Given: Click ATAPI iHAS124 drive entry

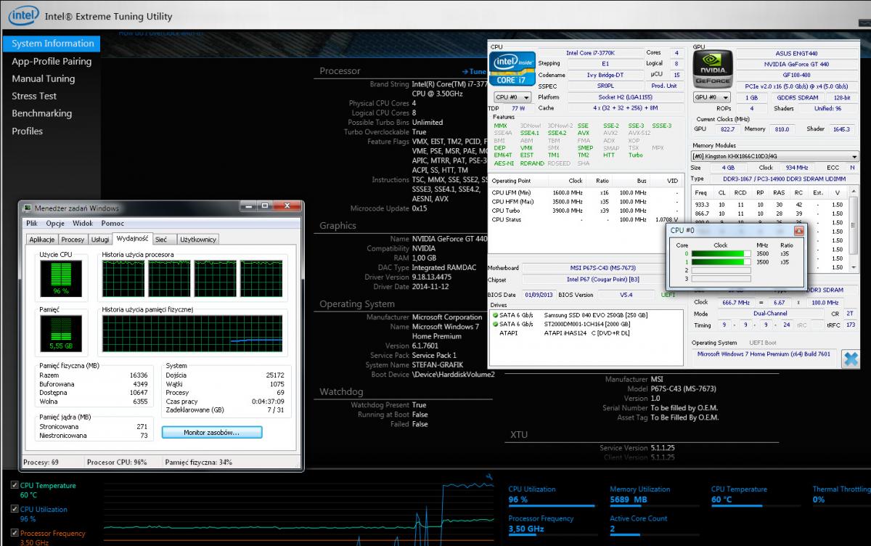Looking at the screenshot, I should [586, 333].
